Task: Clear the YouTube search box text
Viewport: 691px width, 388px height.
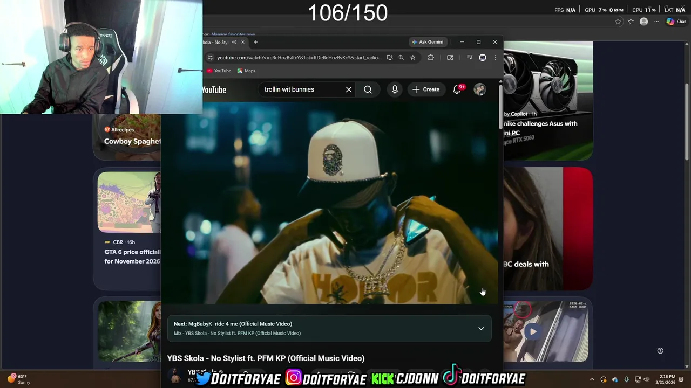Action: click(349, 89)
